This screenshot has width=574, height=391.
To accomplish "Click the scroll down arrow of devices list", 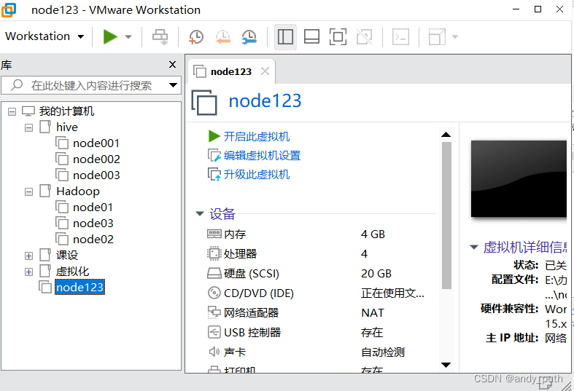I will [x=446, y=365].
